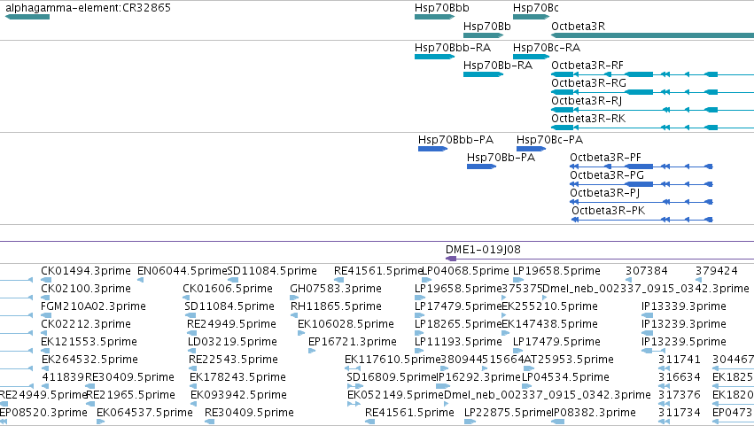Viewport: 754px width, 426px height.
Task: Click protein Octbeta3R-PK
Action: [642, 221]
